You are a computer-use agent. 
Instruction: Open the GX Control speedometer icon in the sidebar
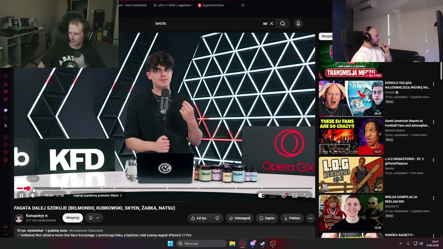(6, 76)
